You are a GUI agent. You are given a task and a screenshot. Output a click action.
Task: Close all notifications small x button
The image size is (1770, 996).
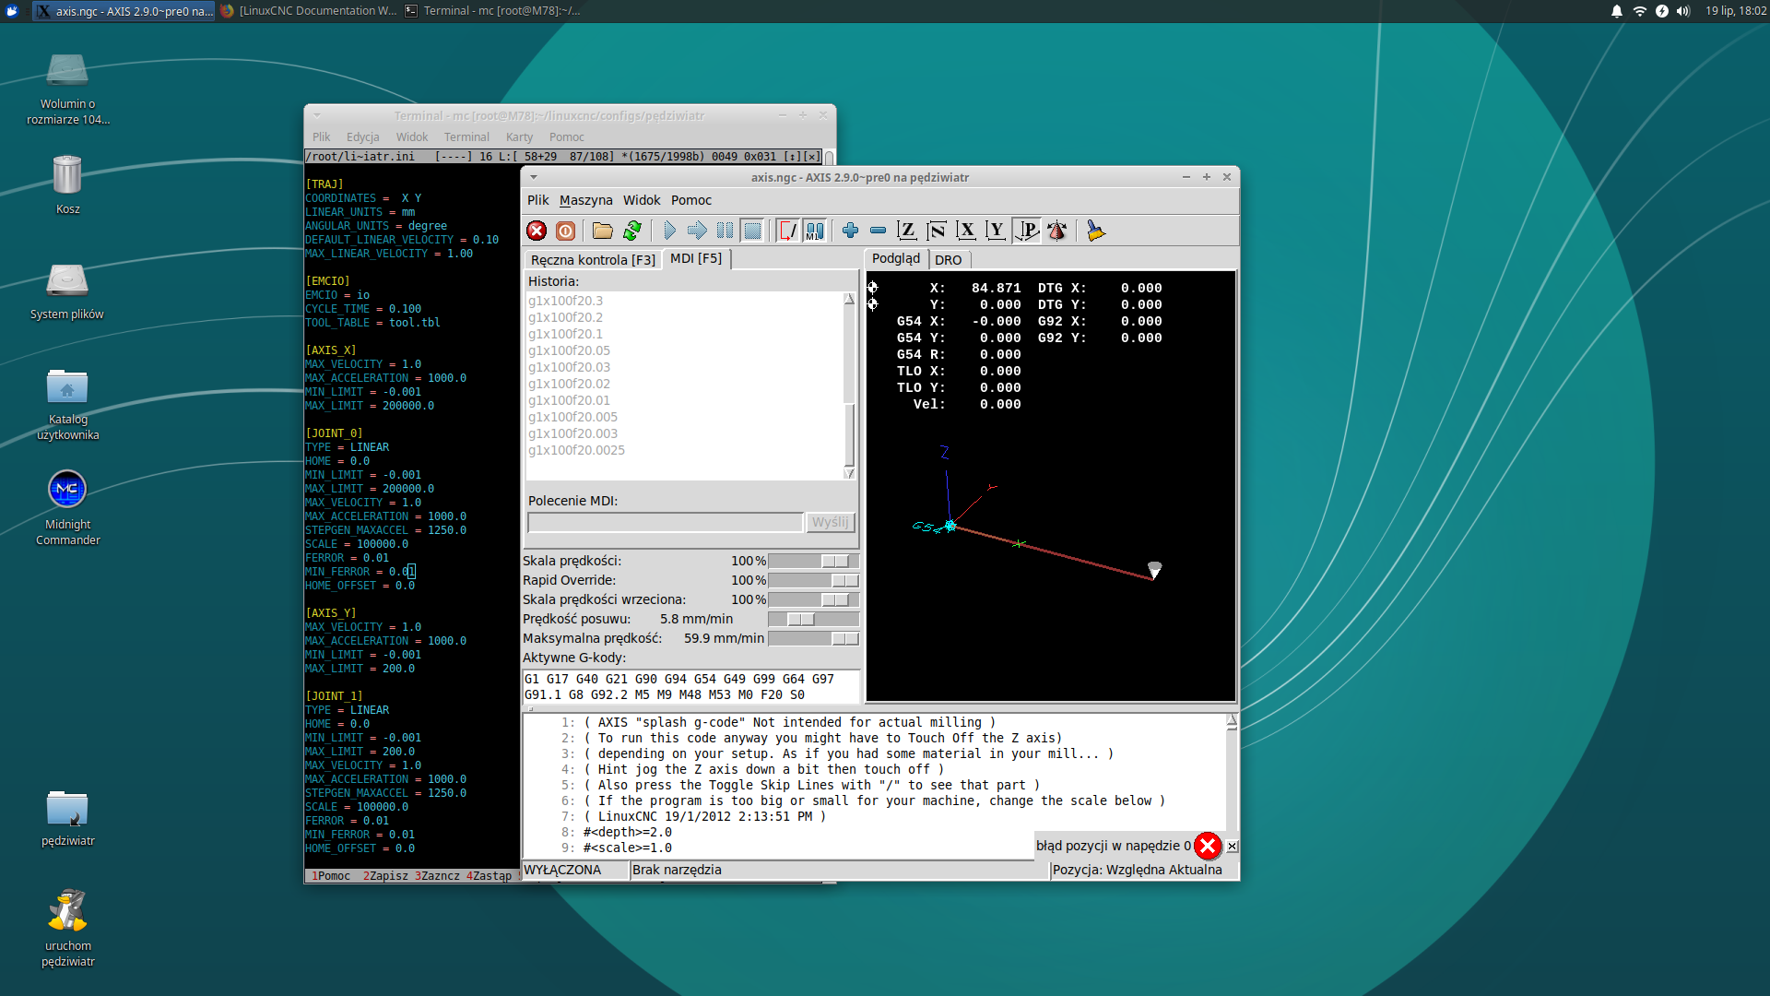[1232, 846]
